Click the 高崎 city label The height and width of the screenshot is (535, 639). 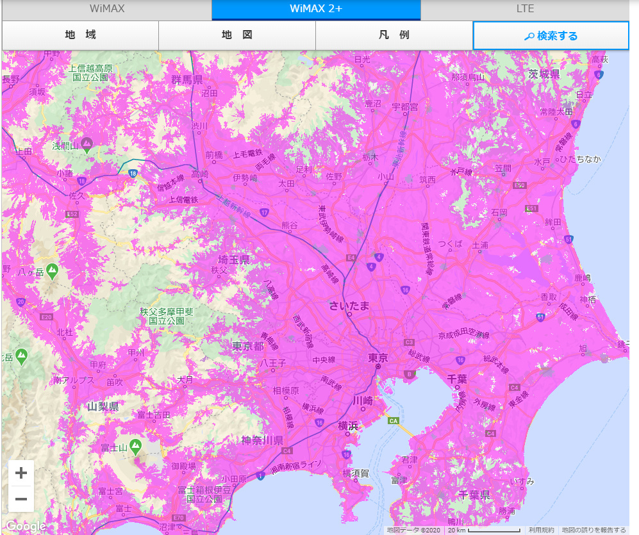(x=200, y=174)
